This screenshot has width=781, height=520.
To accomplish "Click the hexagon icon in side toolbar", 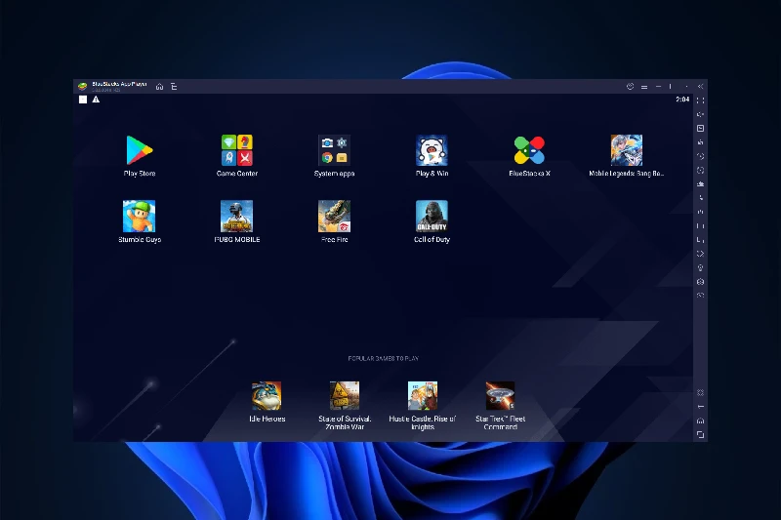I will pos(700,282).
